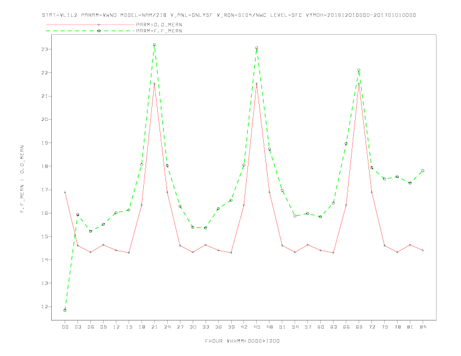This screenshot has width=461, height=356.
Task: Click green F.F_MEAN peak marker at hour 45
Action: pyautogui.click(x=257, y=48)
